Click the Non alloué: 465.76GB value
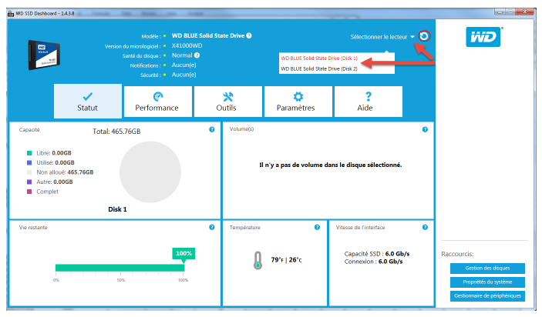 coord(80,172)
